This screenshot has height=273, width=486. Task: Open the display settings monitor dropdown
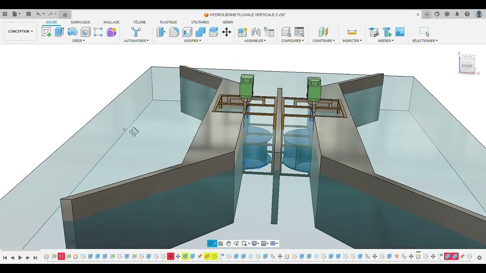coord(255,243)
